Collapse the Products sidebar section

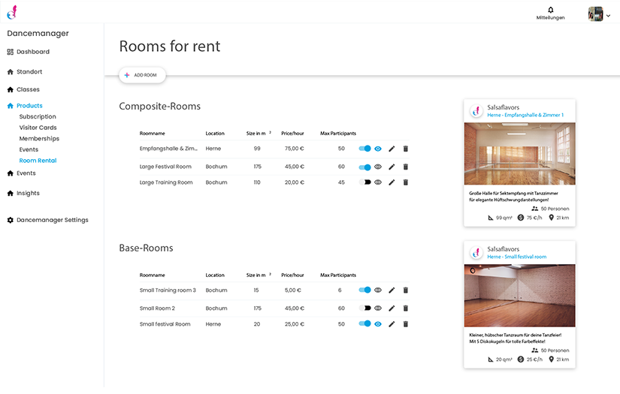pyautogui.click(x=25, y=106)
